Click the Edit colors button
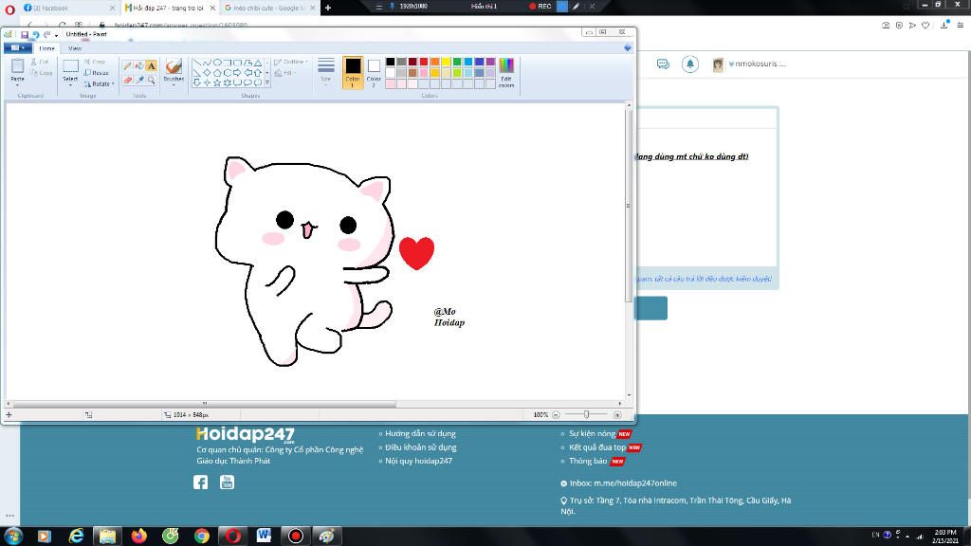 click(506, 72)
